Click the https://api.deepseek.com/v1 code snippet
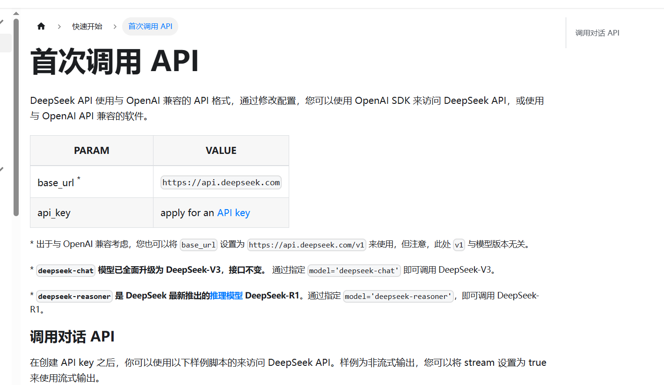The image size is (664, 385). coord(306,245)
